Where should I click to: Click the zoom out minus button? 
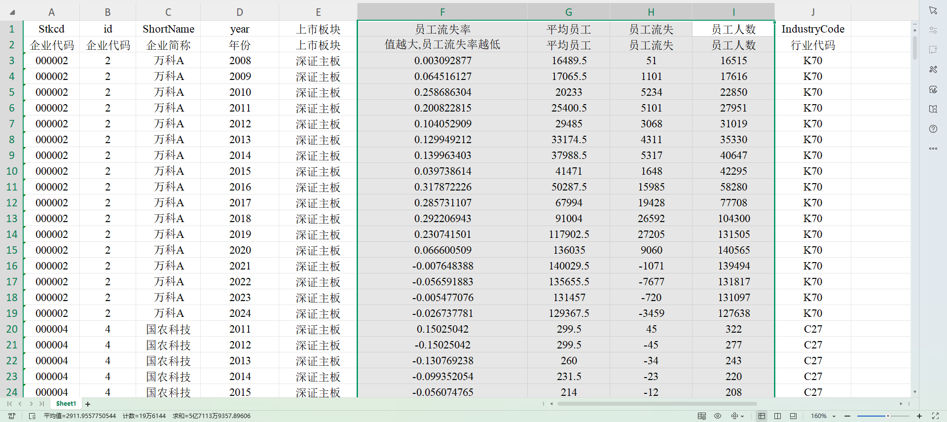pyautogui.click(x=847, y=416)
